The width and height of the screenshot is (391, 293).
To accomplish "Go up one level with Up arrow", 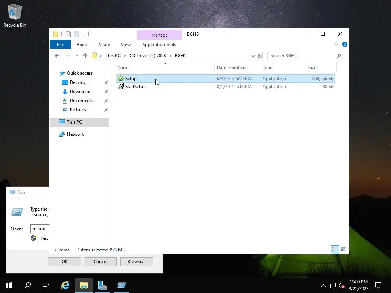I will pyautogui.click(x=85, y=56).
